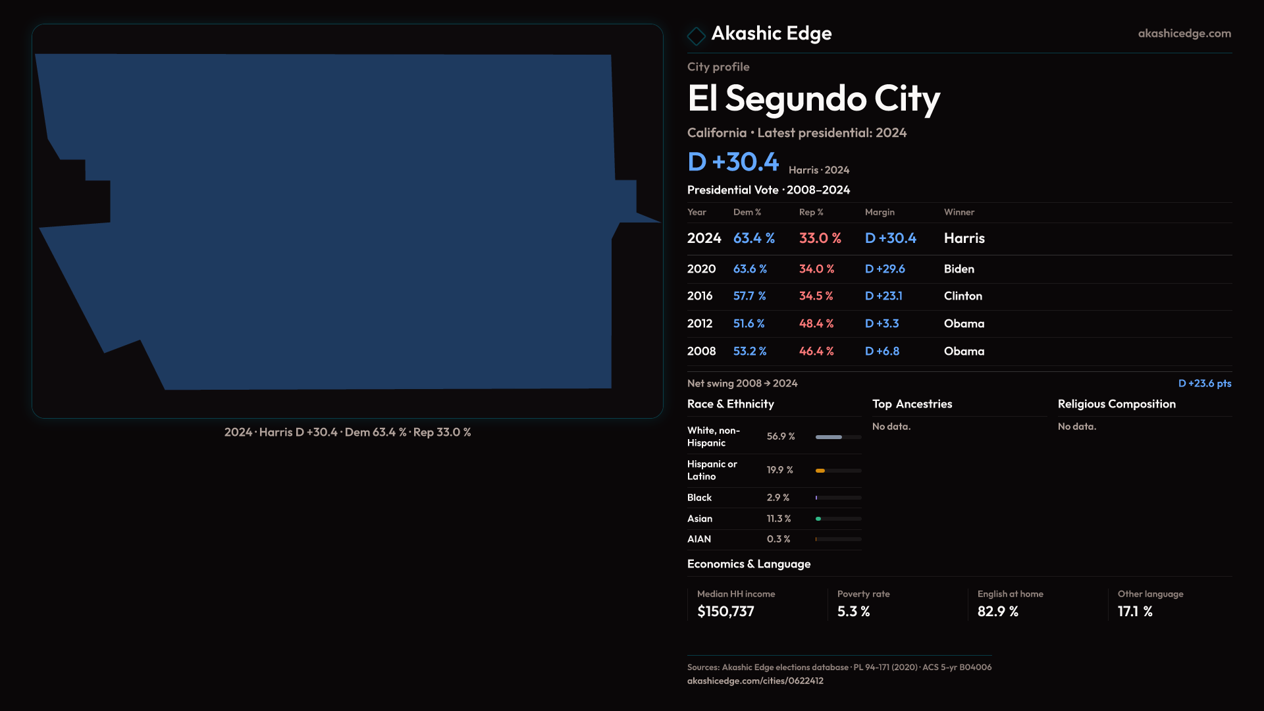The width and height of the screenshot is (1264, 711).
Task: Click the orange Hispanic or Latino bar
Action: (x=820, y=471)
